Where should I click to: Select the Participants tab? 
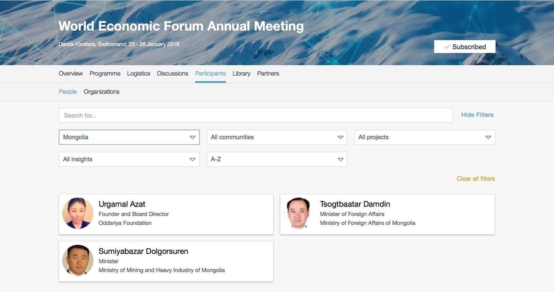[x=210, y=73]
